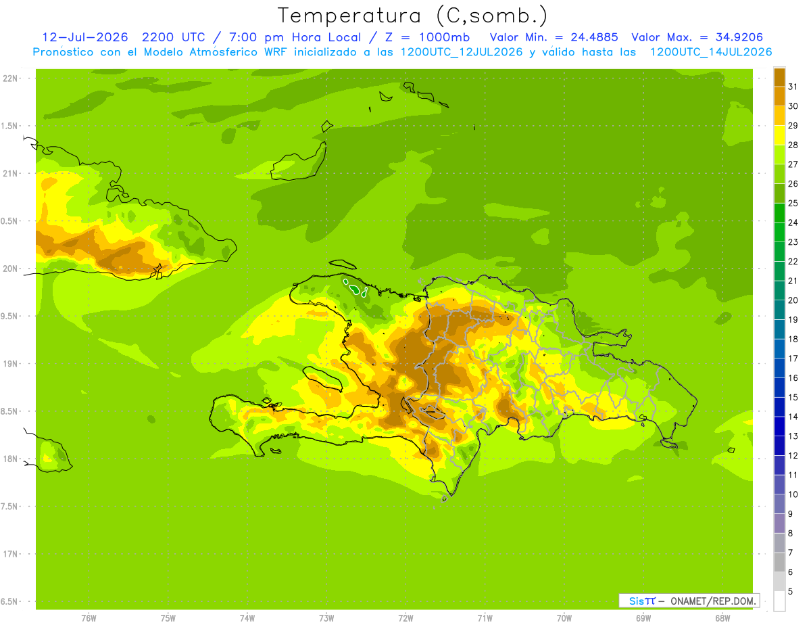Click legend swatch between 26 and 27

[779, 174]
